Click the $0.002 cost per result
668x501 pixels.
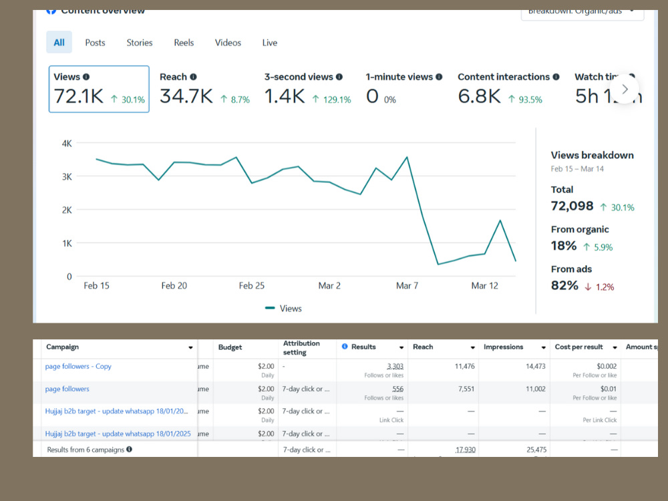607,366
